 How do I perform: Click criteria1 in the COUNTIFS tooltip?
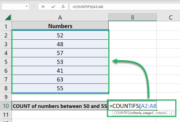pos(161,113)
